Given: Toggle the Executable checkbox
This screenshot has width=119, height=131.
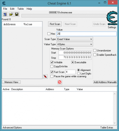Looking at the screenshot, I should click(x=73, y=62).
